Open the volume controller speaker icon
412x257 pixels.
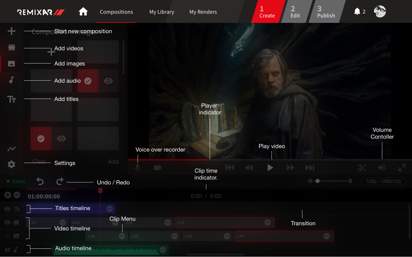point(382,168)
